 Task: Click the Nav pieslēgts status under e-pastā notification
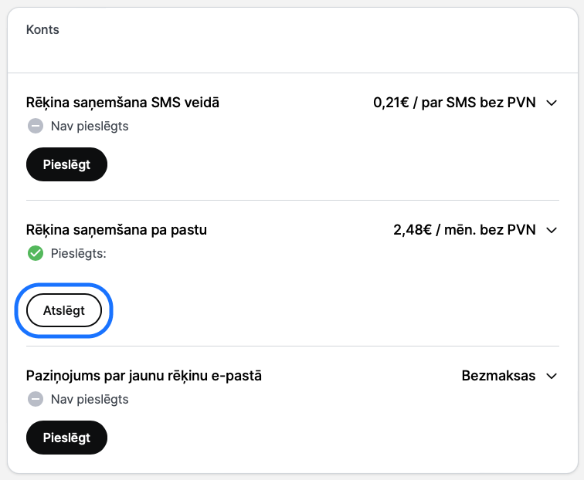[90, 399]
